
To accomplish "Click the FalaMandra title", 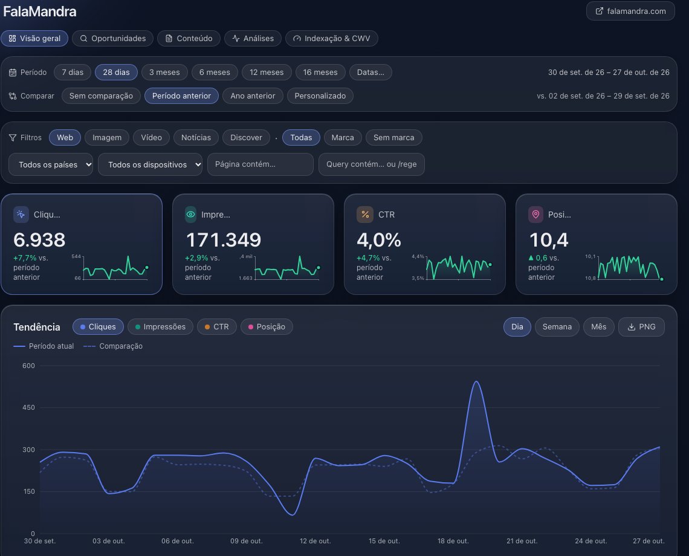I will (x=39, y=11).
